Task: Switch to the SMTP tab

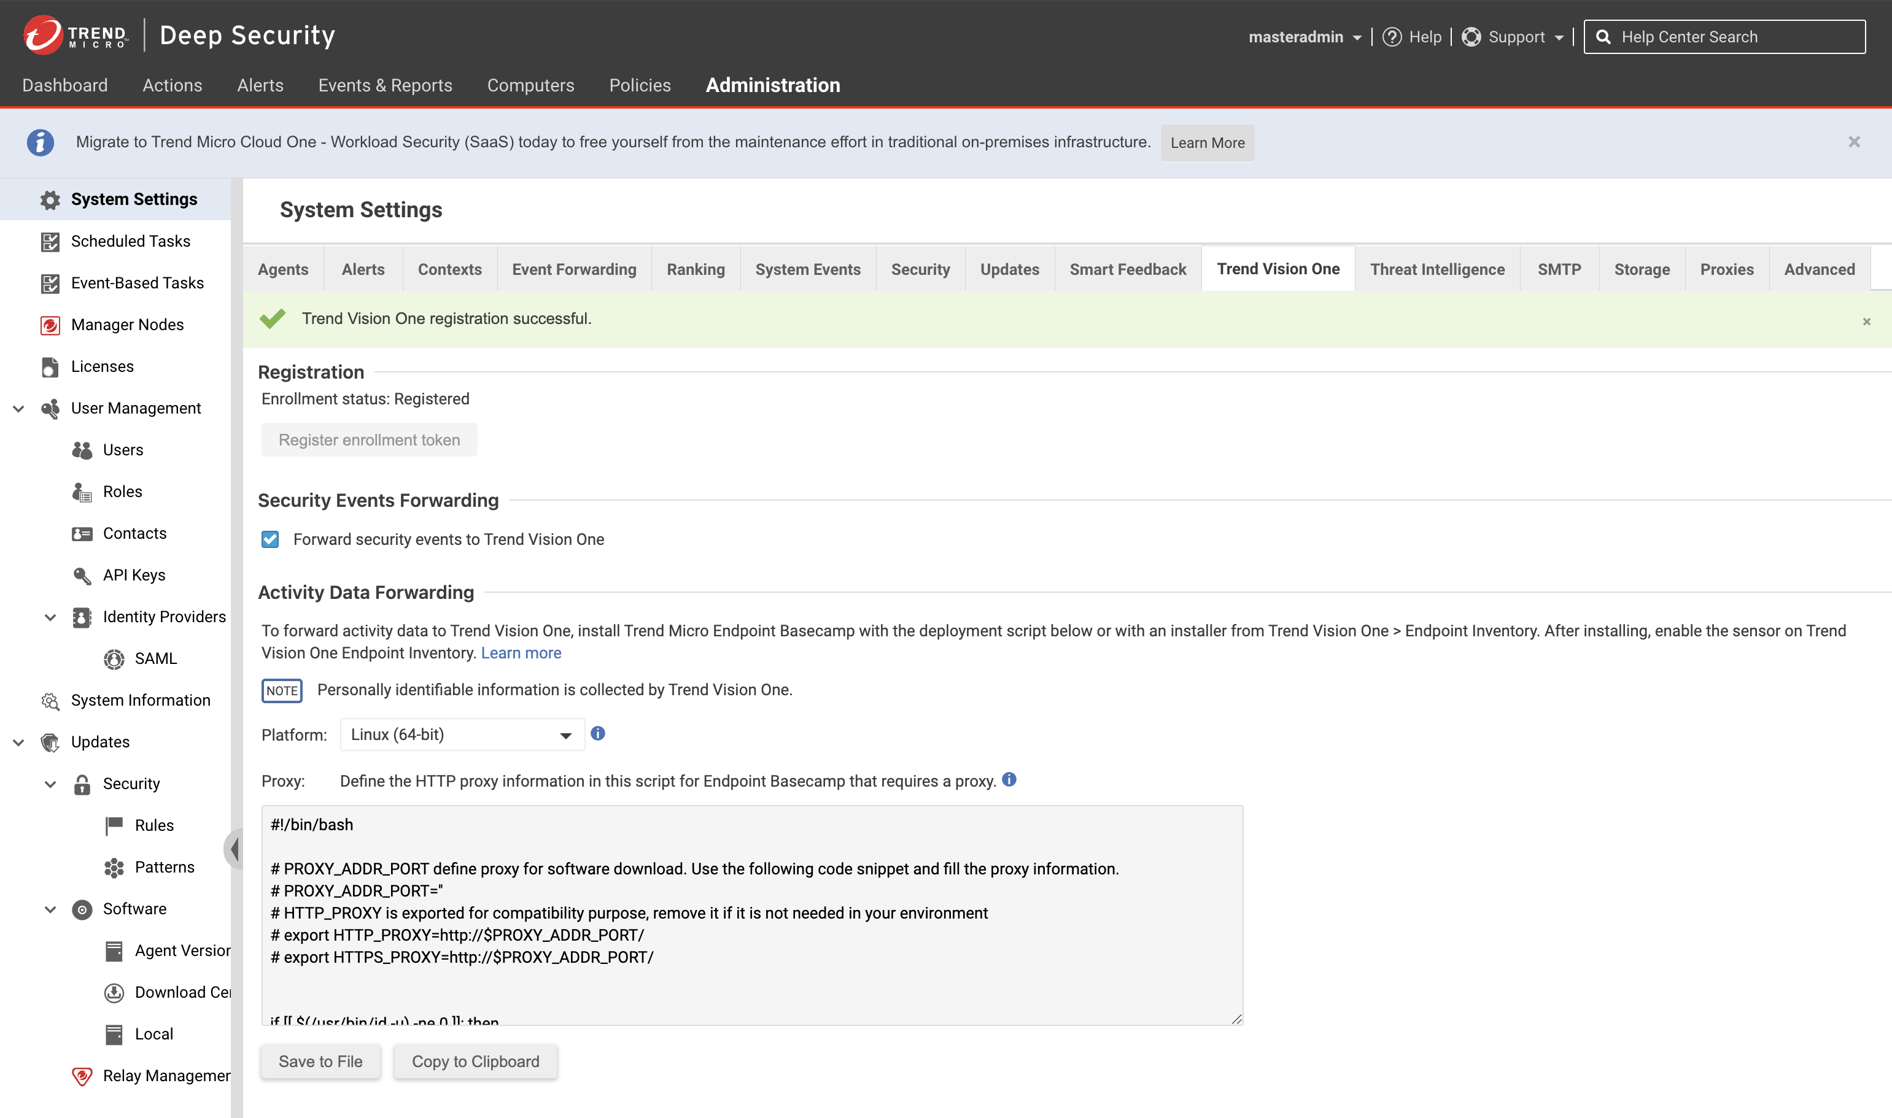Action: pyautogui.click(x=1559, y=269)
